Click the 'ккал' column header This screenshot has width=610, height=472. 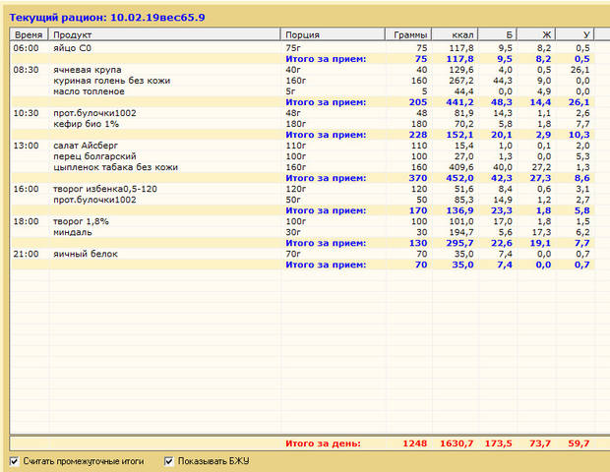pos(455,34)
